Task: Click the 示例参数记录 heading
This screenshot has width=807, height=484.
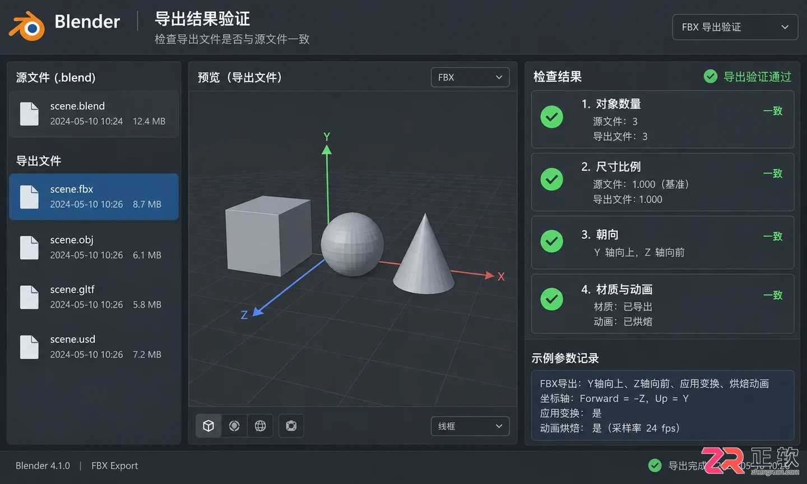Action: [x=565, y=358]
